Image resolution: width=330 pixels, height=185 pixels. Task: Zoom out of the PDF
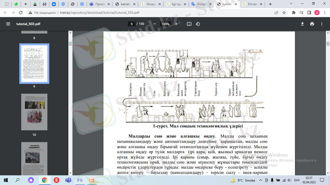pyautogui.click(x=154, y=24)
